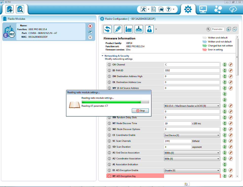Open configuration profiles person icon
Viewport: 243px width, 187px height.
pos(149,29)
